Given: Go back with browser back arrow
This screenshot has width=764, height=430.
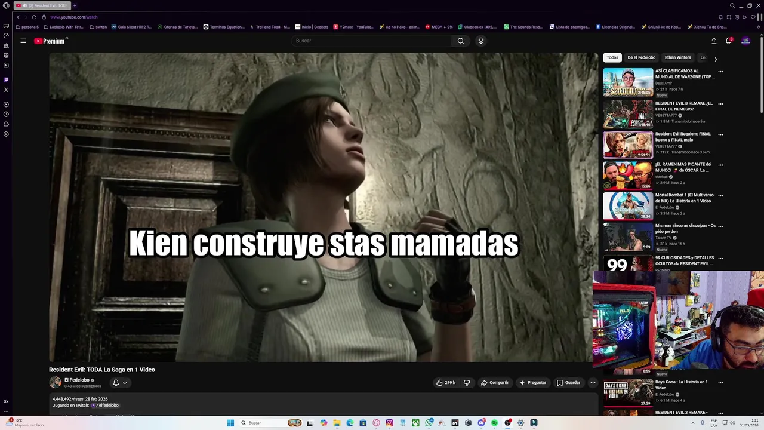Looking at the screenshot, I should [x=18, y=17].
